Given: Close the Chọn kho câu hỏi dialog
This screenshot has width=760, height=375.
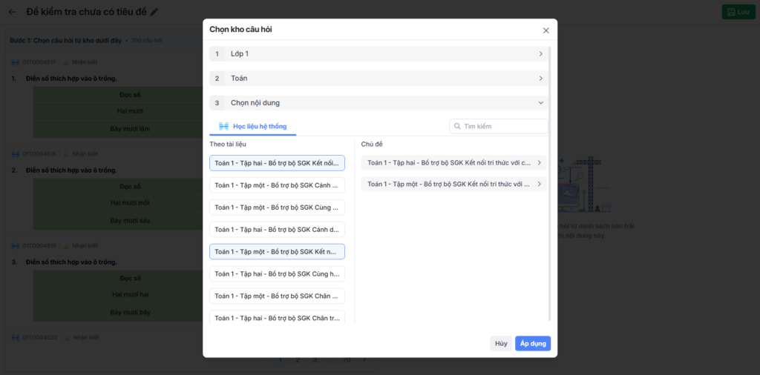Looking at the screenshot, I should 546,30.
